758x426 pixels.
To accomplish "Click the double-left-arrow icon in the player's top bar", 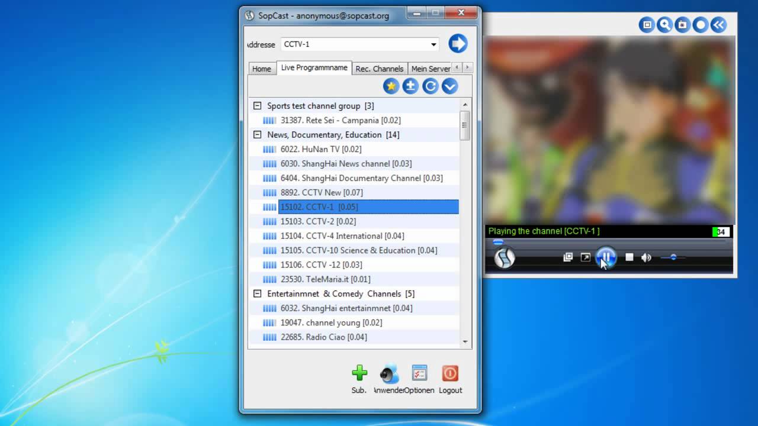I will tap(718, 25).
